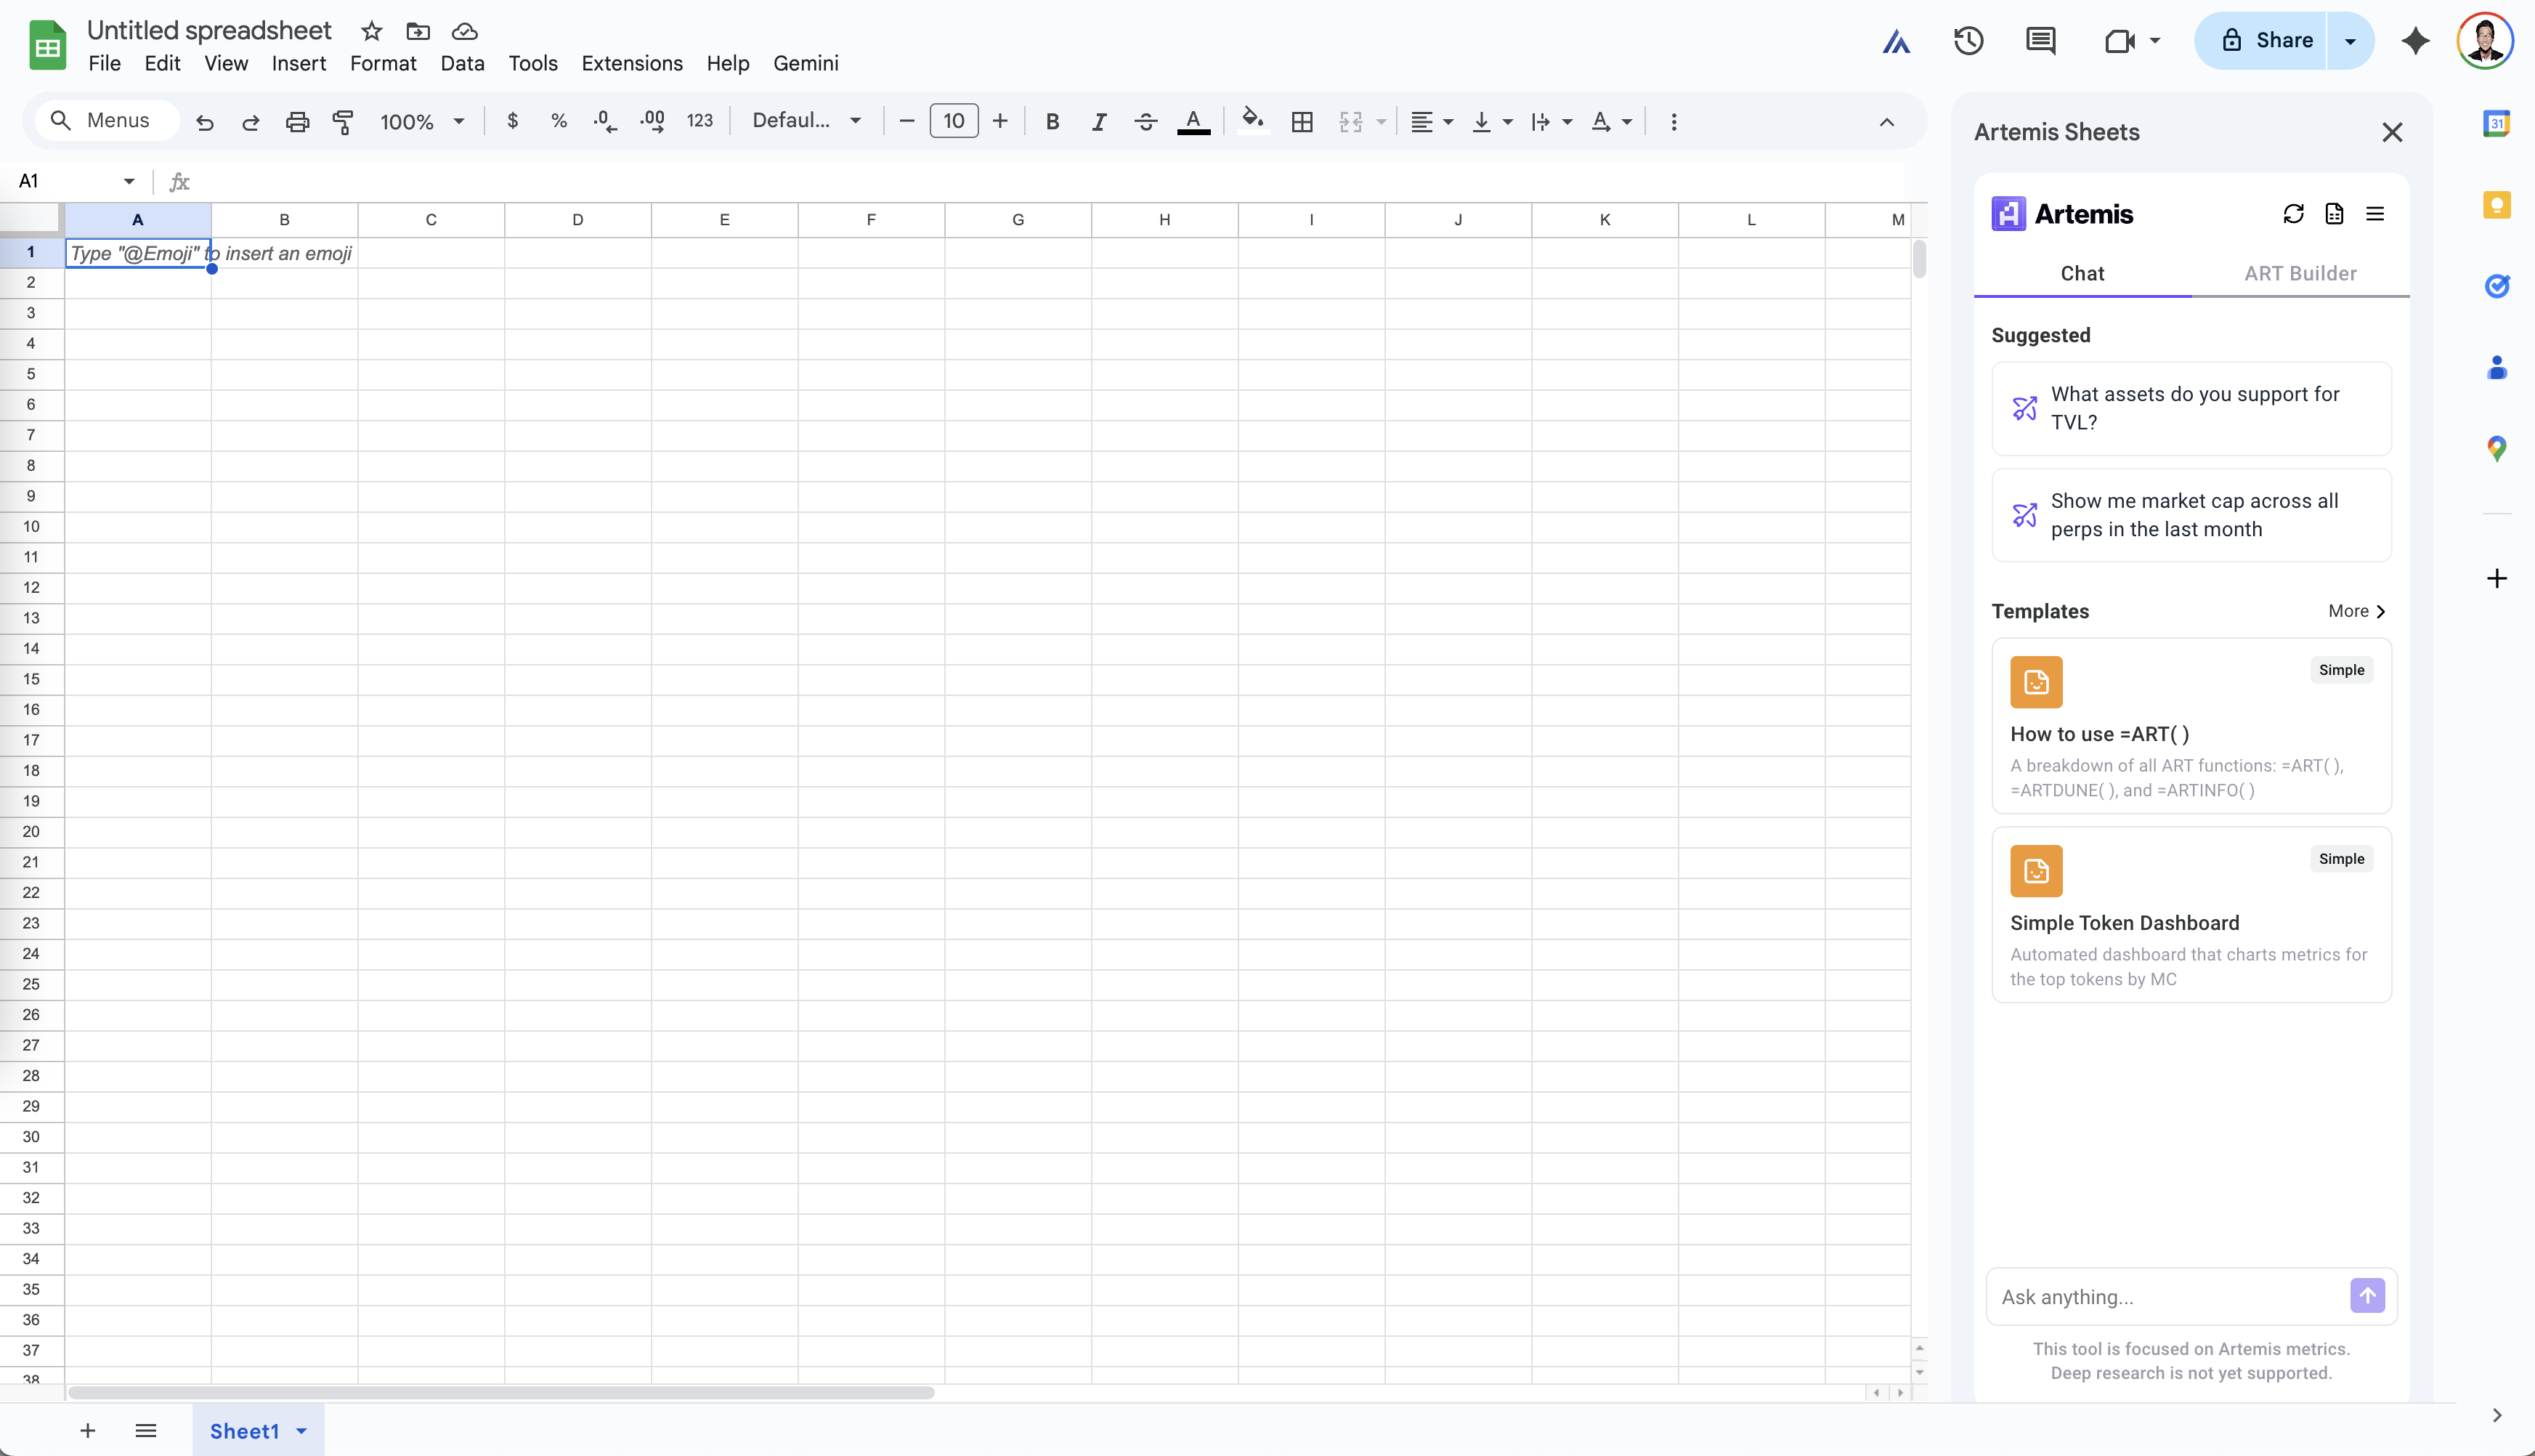Open the Sheet1 tab dropdown arrow
The image size is (2535, 1456).
point(302,1431)
